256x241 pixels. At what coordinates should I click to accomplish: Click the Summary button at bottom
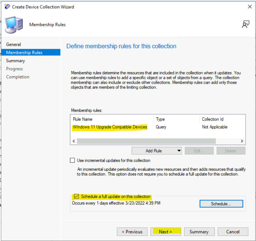pos(199,232)
